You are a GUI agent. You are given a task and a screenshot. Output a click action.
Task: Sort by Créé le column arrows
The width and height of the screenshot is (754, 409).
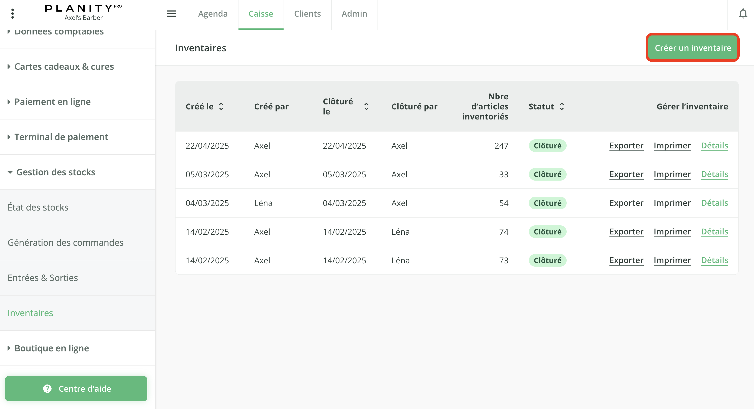click(221, 106)
